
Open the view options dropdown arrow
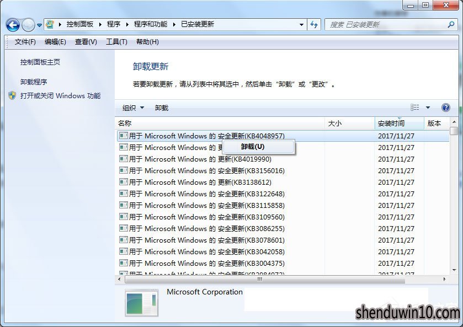click(x=428, y=108)
